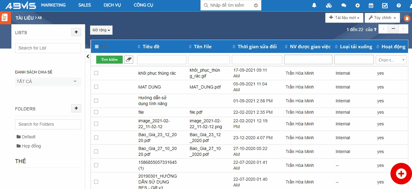Open the Mở rộng dropdown
The image size is (412, 189).
(101, 30)
